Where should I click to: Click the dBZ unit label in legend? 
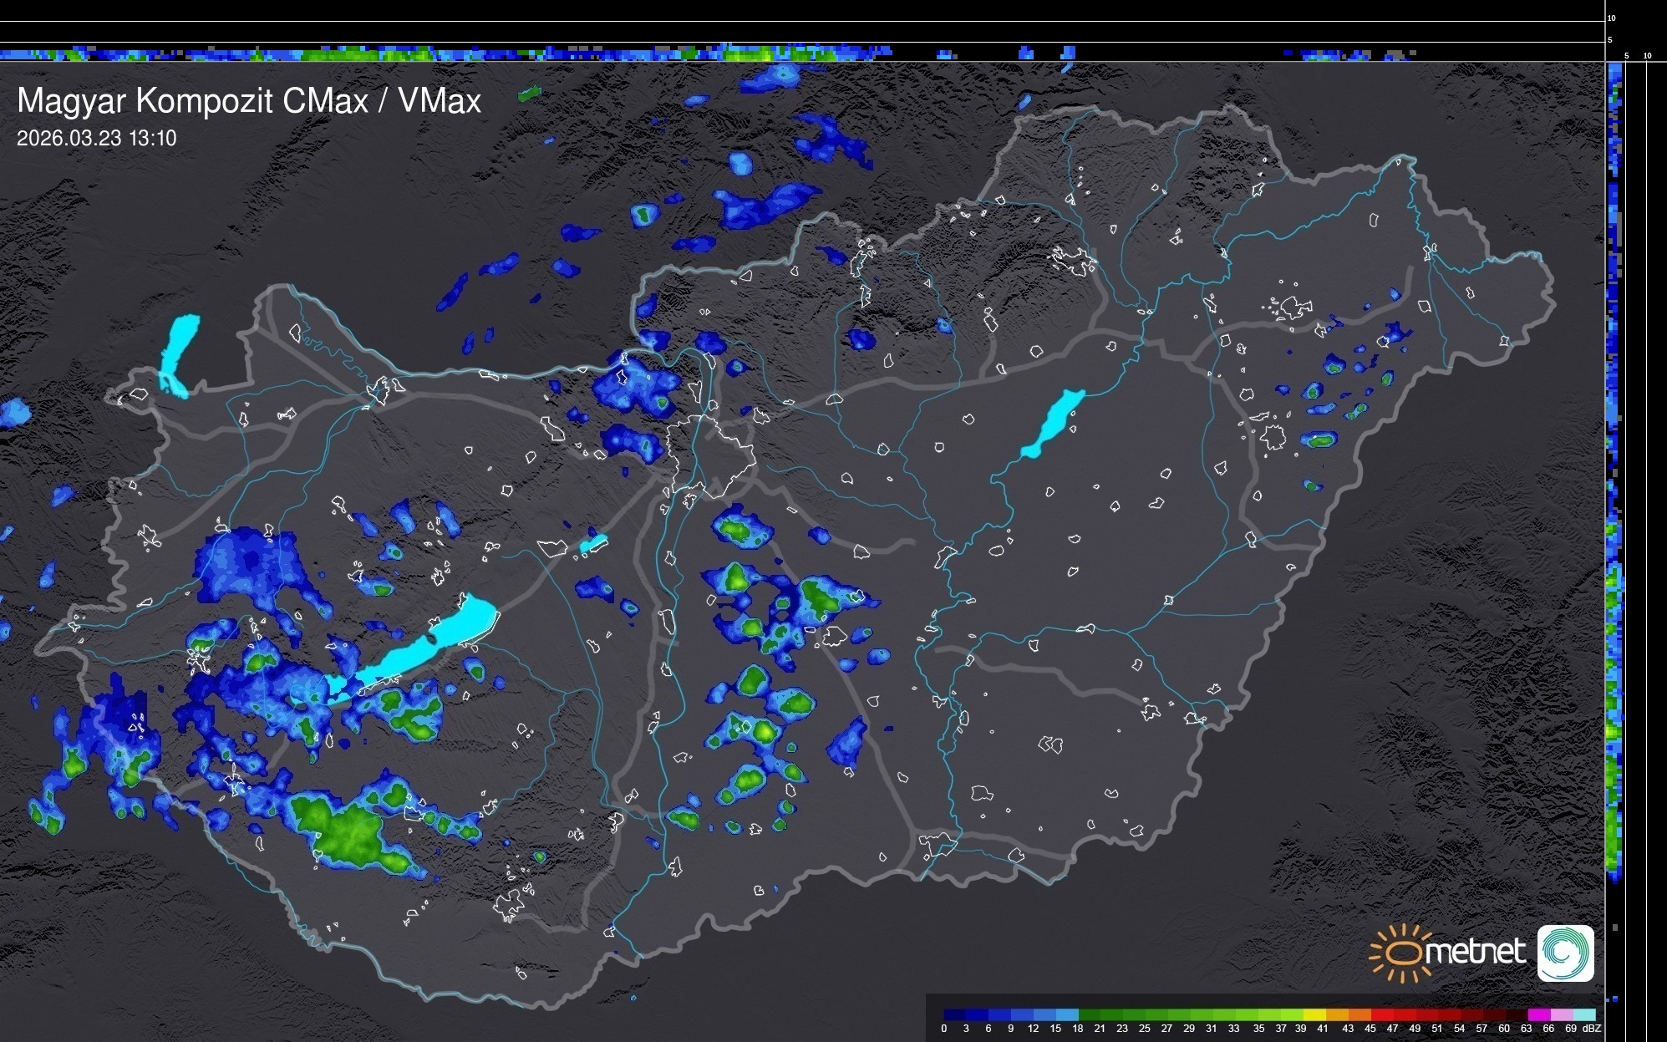point(1591,1029)
